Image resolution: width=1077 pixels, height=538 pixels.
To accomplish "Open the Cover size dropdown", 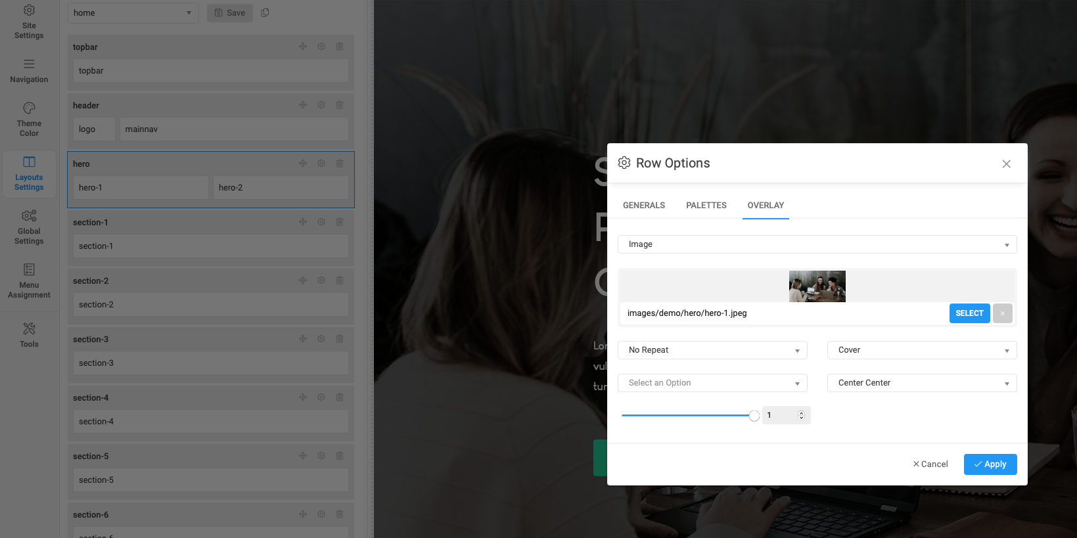I will point(922,350).
